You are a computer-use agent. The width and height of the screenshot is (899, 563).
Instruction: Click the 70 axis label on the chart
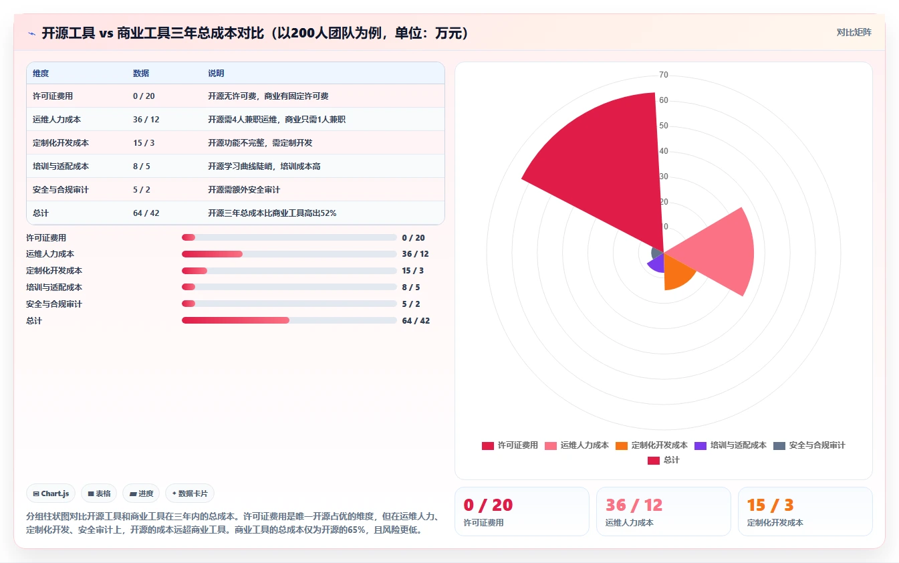664,75
